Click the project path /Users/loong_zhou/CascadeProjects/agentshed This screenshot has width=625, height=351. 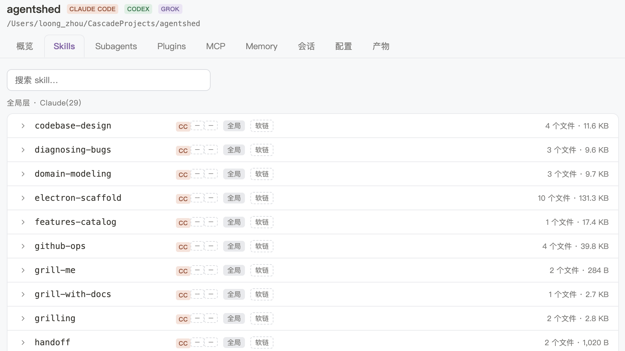[x=103, y=23]
